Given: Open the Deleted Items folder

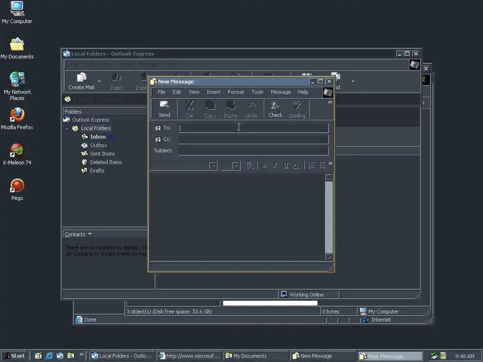Looking at the screenshot, I should click(106, 162).
